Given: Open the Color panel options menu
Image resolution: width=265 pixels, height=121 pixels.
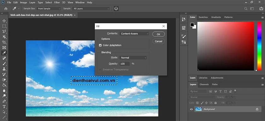Looking at the screenshot, I should tap(262, 18).
